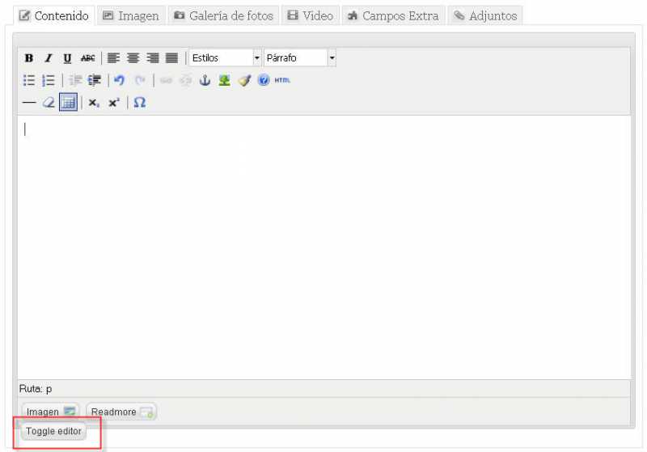Open HTML source editor
The height and width of the screenshot is (452, 647).
(282, 80)
